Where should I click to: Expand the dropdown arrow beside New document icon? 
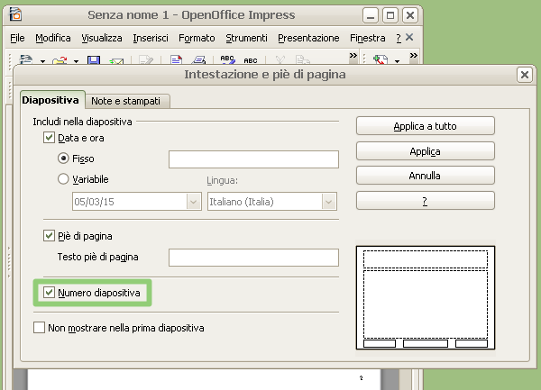(41, 61)
